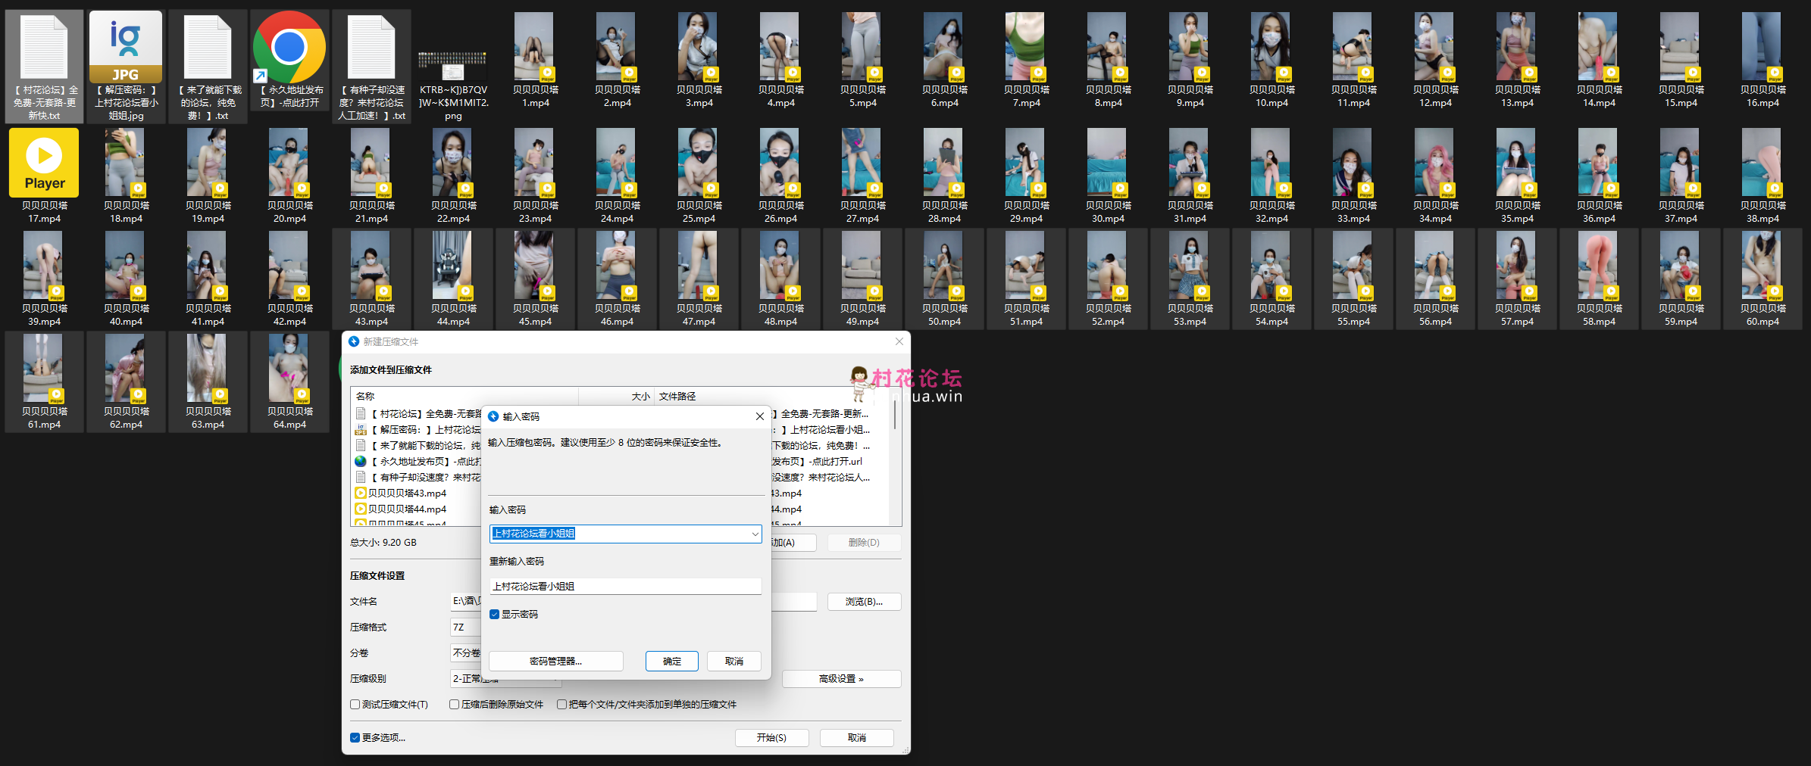Select the first txt document icon 村花论坛

tap(44, 48)
